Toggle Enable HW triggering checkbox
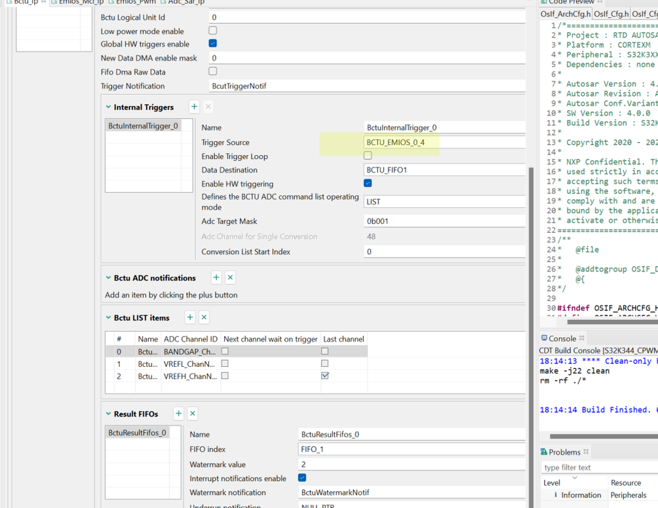 point(368,183)
